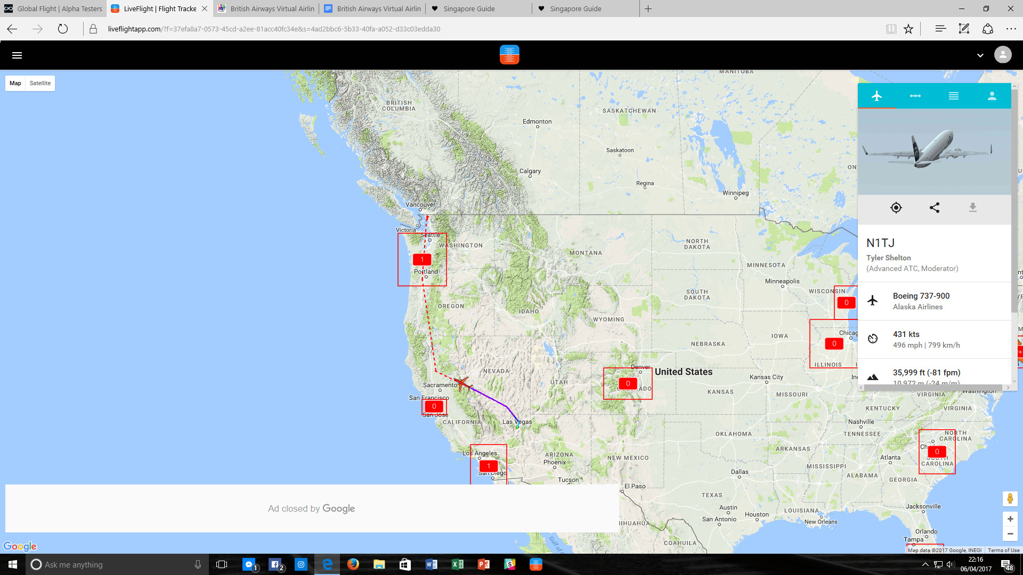Switch to the flight route tab icon
The height and width of the screenshot is (575, 1023).
(x=915, y=96)
